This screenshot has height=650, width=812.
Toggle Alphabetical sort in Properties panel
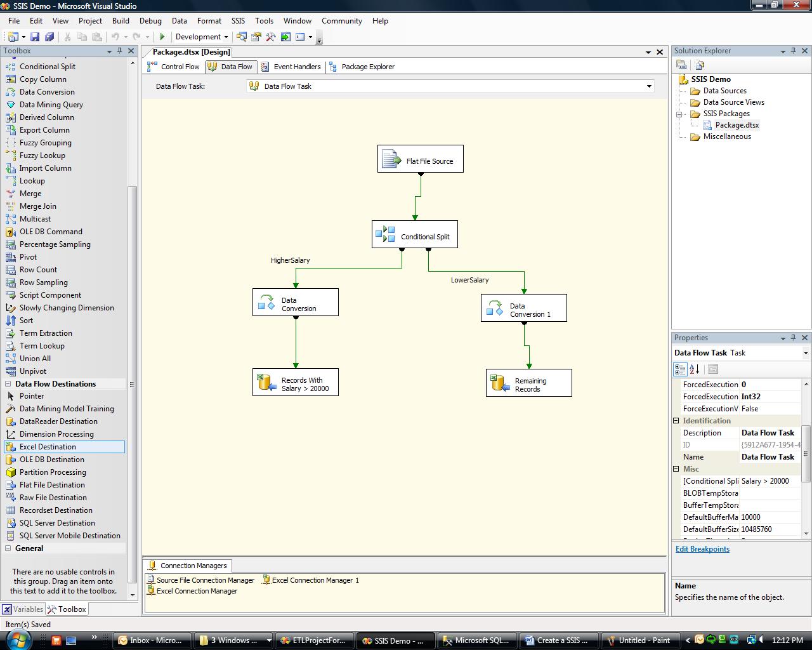695,369
